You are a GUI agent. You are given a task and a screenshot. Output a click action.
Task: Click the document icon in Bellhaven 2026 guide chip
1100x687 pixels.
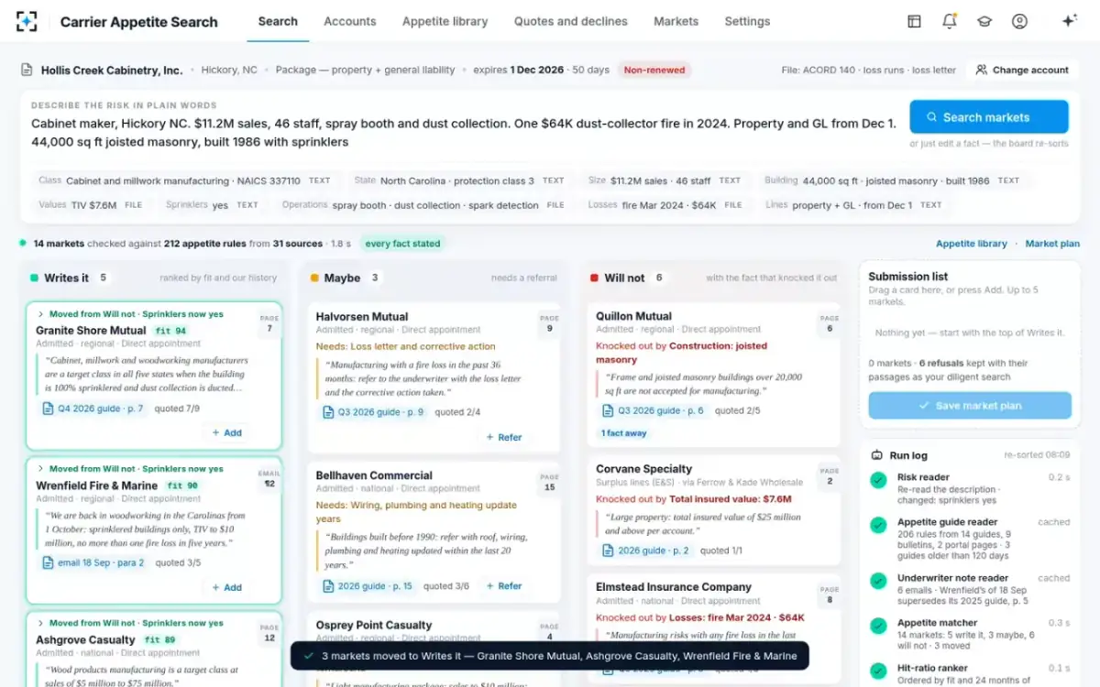(328, 586)
